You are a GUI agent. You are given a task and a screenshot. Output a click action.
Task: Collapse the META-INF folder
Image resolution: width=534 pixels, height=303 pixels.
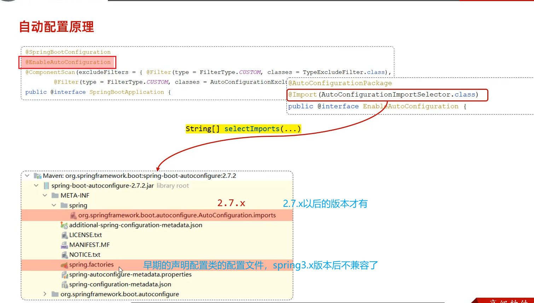pos(45,196)
